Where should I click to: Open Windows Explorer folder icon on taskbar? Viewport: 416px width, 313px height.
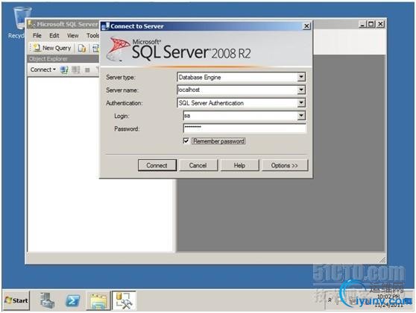click(98, 301)
